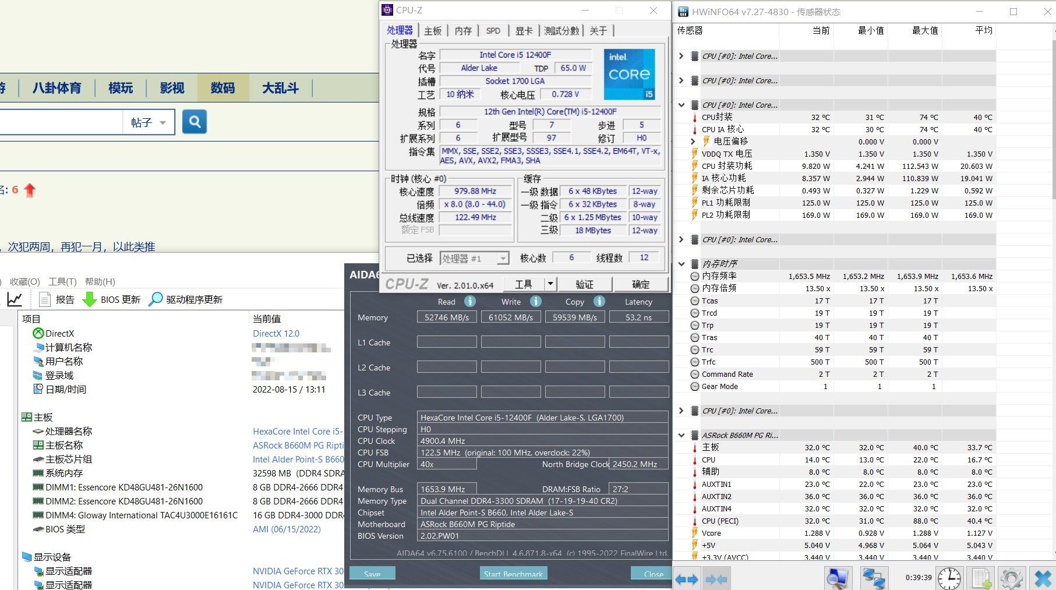Click the thermometer icon beside CPU封装
This screenshot has width=1056, height=590.
694,117
